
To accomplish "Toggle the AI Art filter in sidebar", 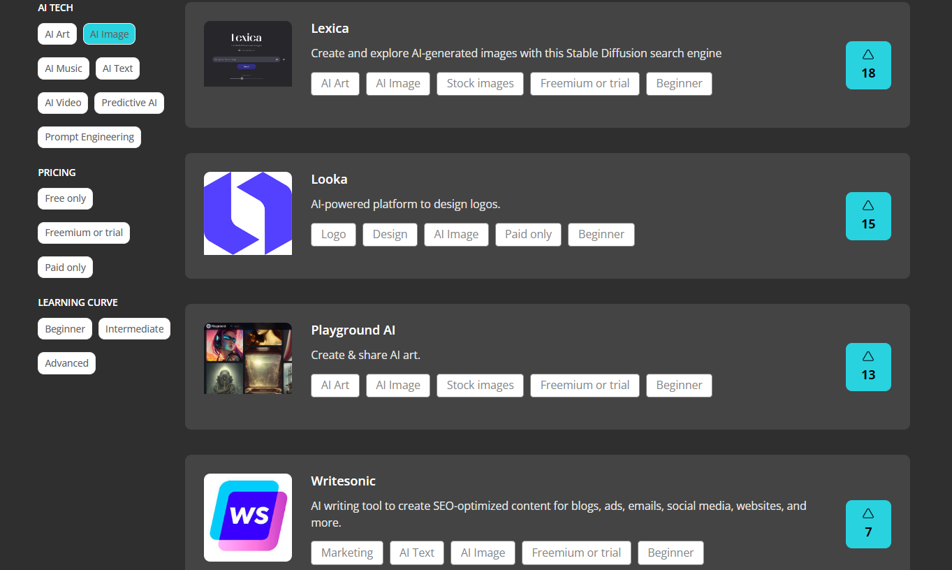I will click(57, 34).
